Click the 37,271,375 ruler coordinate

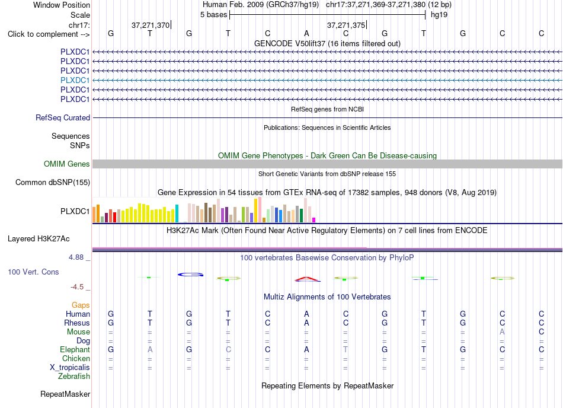(x=346, y=25)
